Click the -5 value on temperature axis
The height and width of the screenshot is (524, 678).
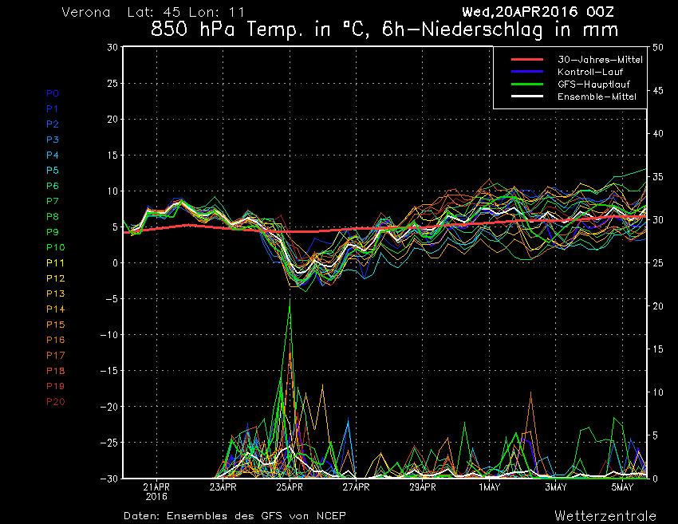tap(111, 299)
